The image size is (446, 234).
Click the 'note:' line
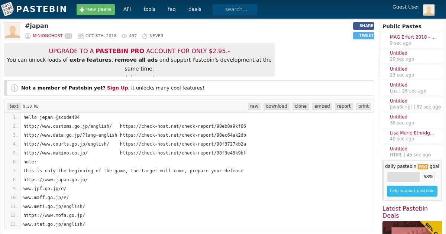pyautogui.click(x=30, y=162)
